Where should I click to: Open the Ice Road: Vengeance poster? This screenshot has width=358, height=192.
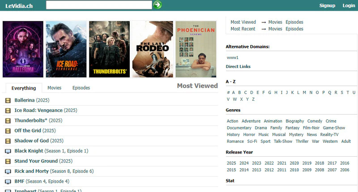(x=66, y=49)
